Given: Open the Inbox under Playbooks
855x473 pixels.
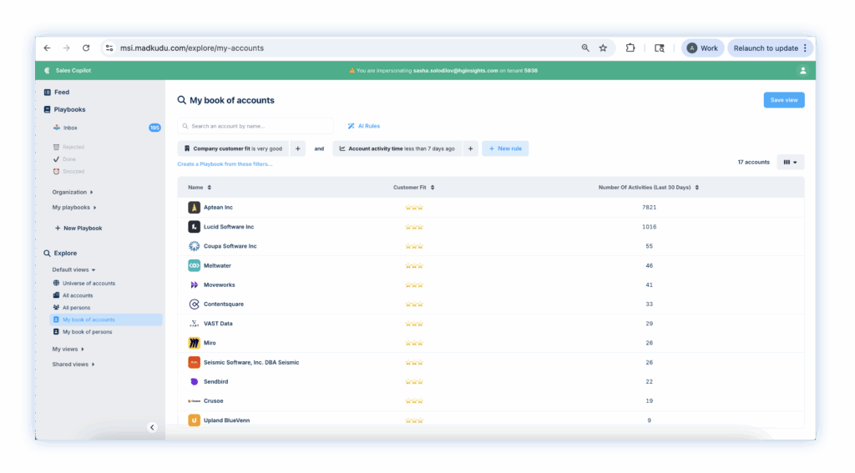Looking at the screenshot, I should pyautogui.click(x=70, y=128).
